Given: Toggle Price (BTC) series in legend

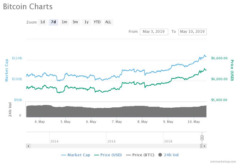Looking at the screenshot, I should [141, 155].
